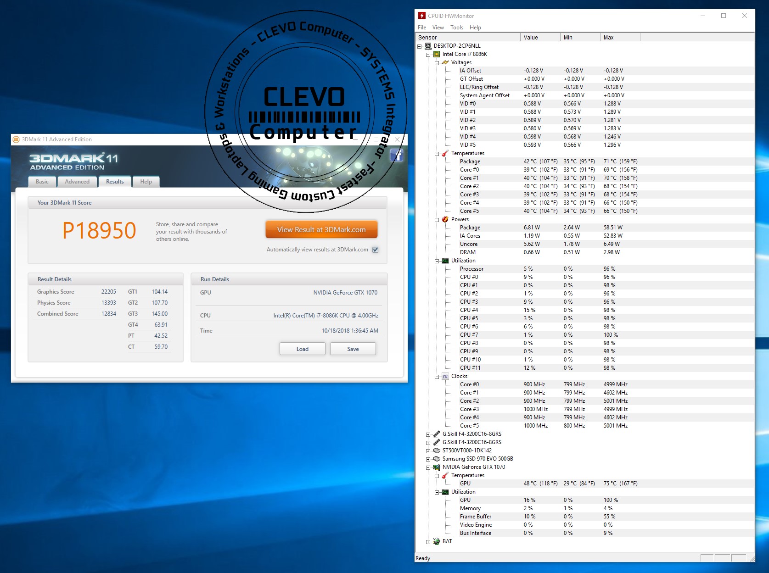Toggle automatically view results checkbox
Screen dimensions: 769x573
tap(376, 250)
